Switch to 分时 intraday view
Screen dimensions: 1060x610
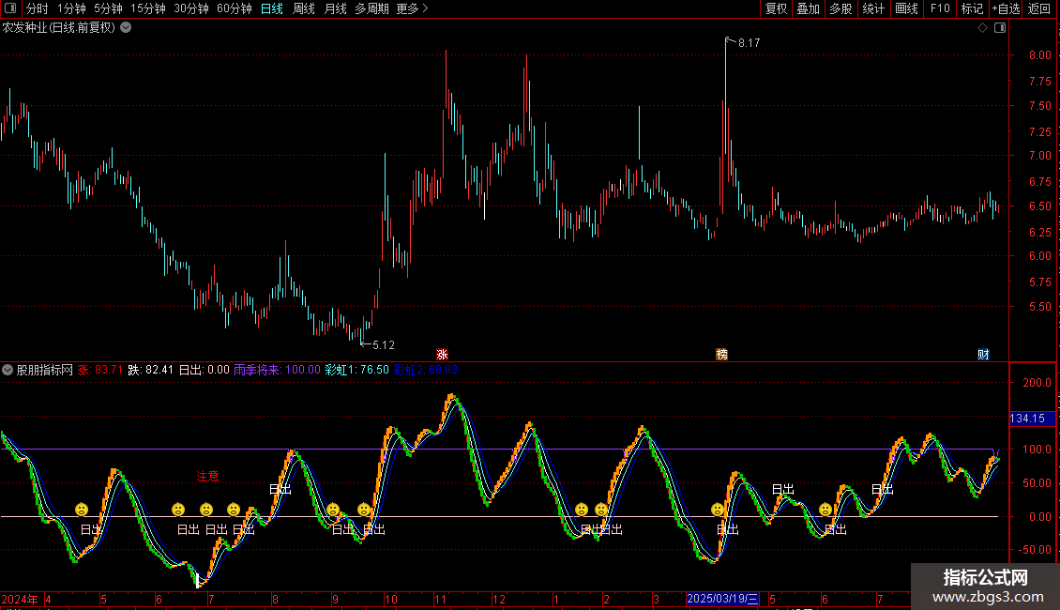(x=38, y=8)
